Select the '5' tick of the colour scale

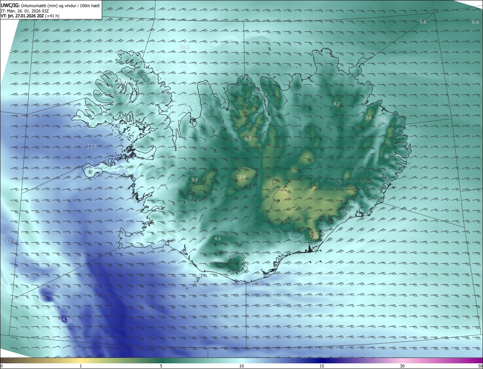pos(161,366)
